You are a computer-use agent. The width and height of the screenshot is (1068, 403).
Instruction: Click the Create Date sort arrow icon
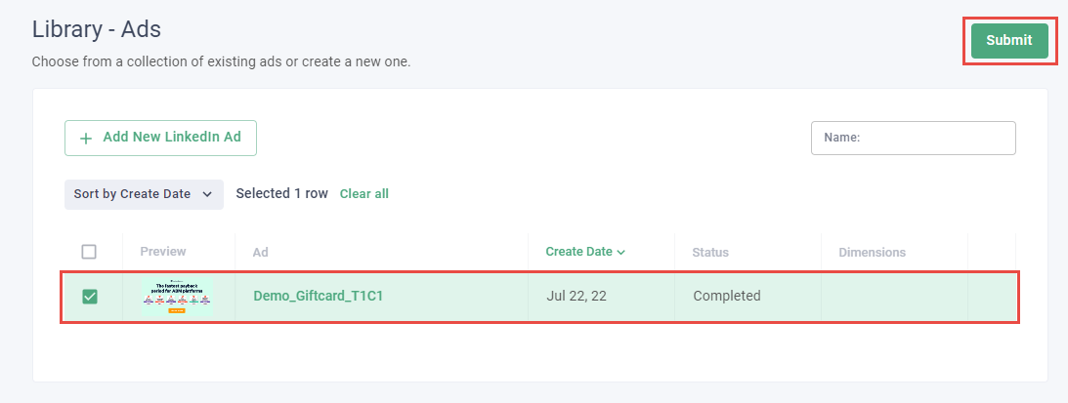(x=621, y=253)
